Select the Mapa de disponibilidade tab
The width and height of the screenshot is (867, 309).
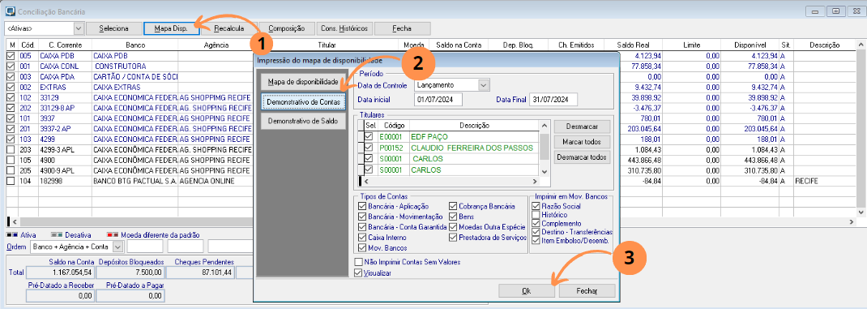(302, 82)
